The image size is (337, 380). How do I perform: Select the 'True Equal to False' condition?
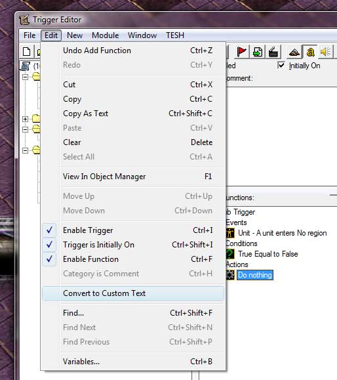point(268,254)
